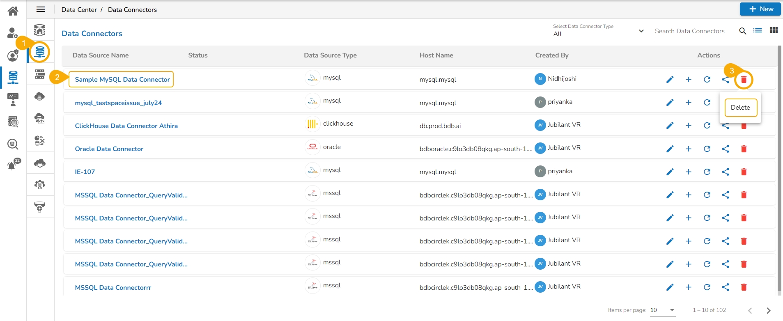Open Sample MySQL Data Connector link
Screen dimensions: 783x321
[x=122, y=80]
